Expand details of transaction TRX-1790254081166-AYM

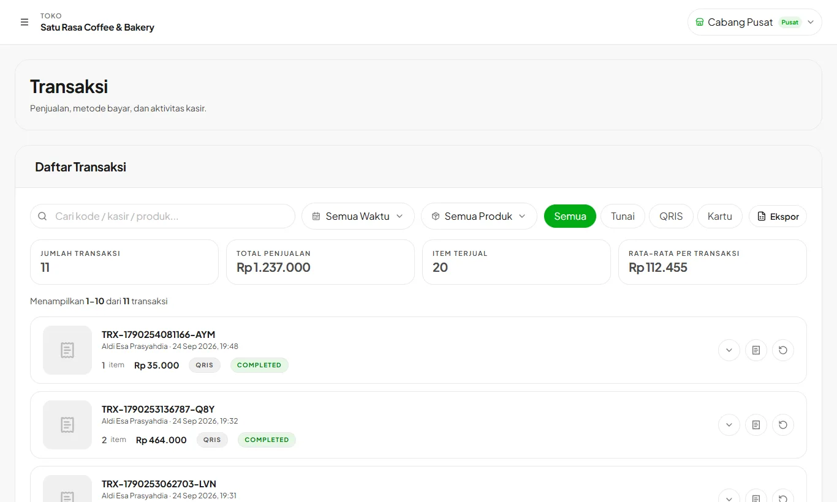[729, 350]
